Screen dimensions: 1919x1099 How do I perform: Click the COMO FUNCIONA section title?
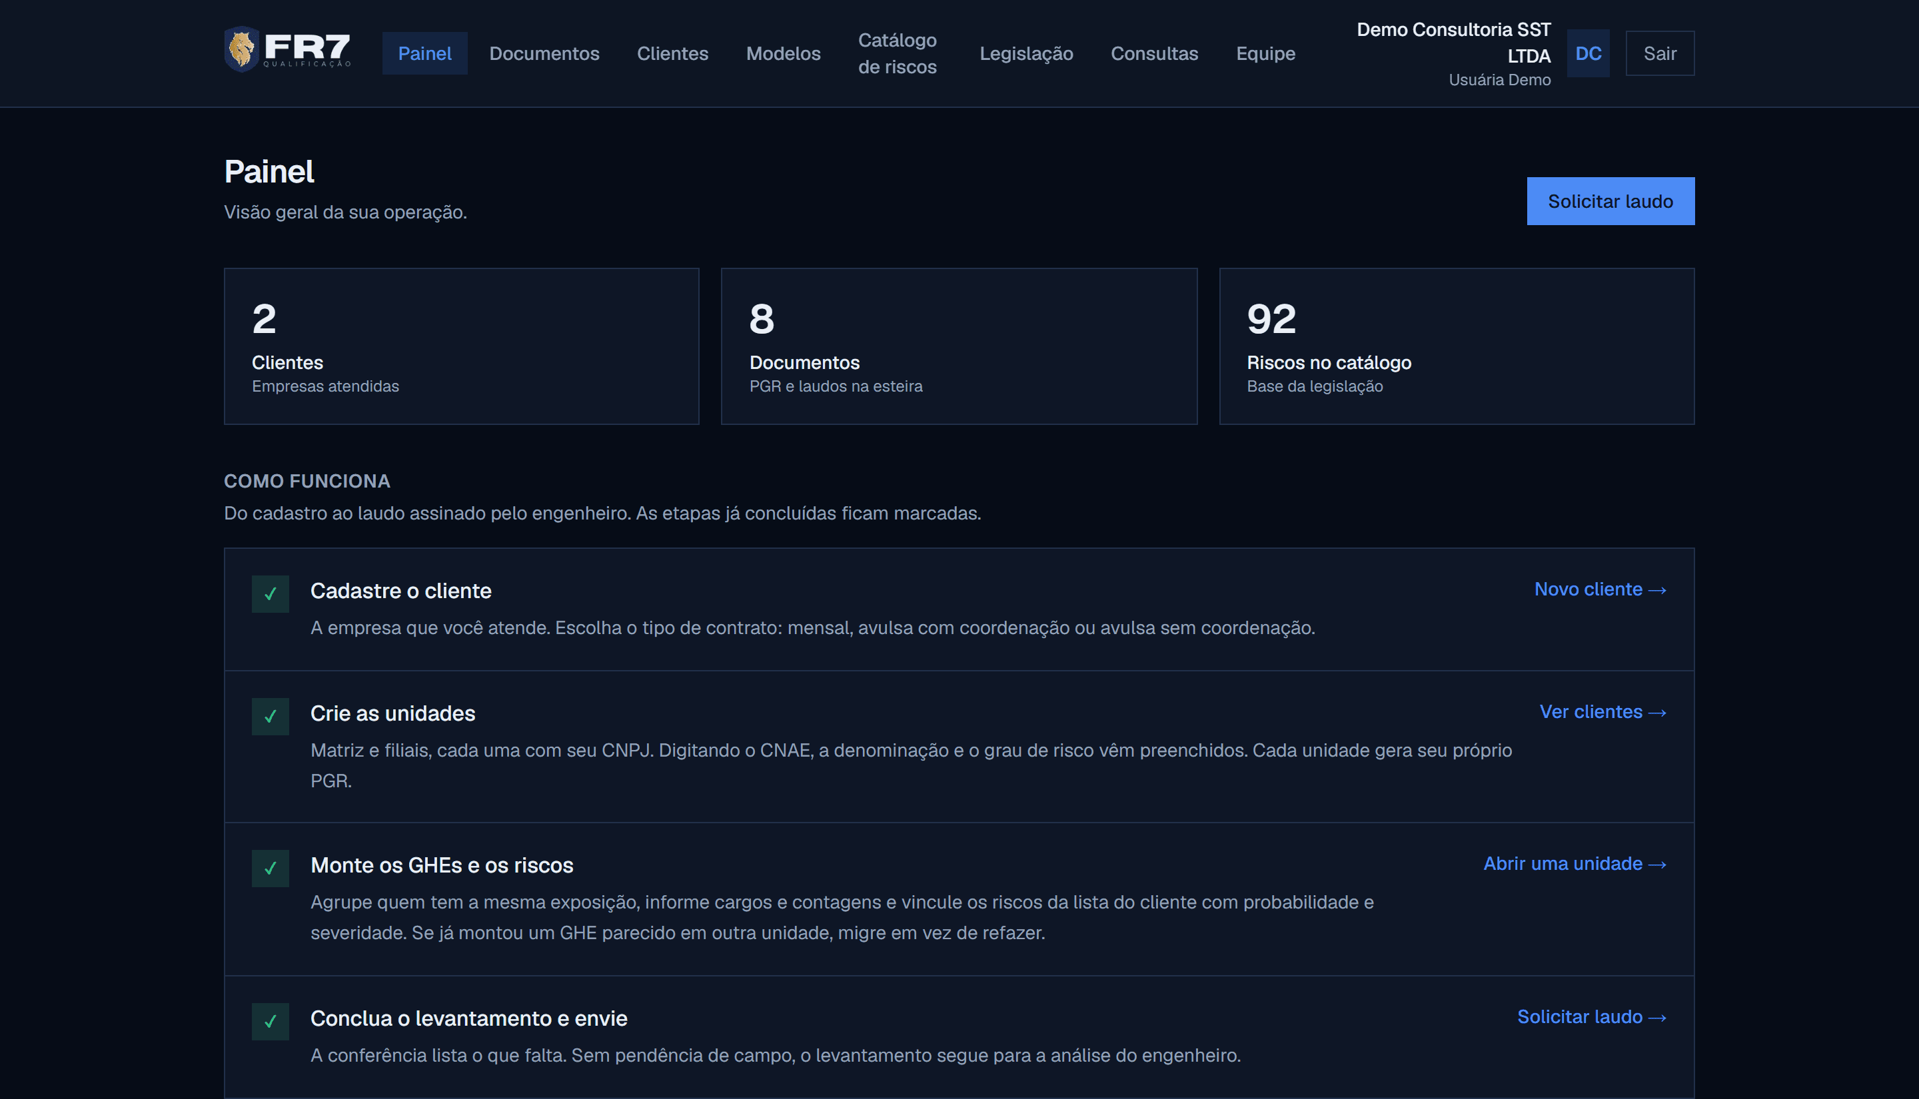[307, 481]
